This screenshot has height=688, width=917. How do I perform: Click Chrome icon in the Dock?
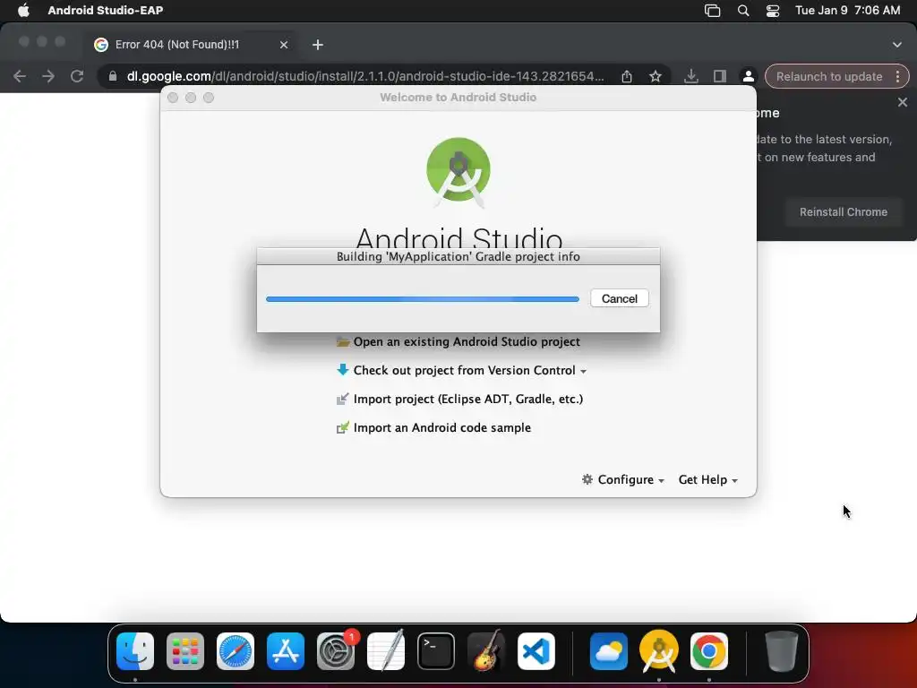click(x=709, y=651)
